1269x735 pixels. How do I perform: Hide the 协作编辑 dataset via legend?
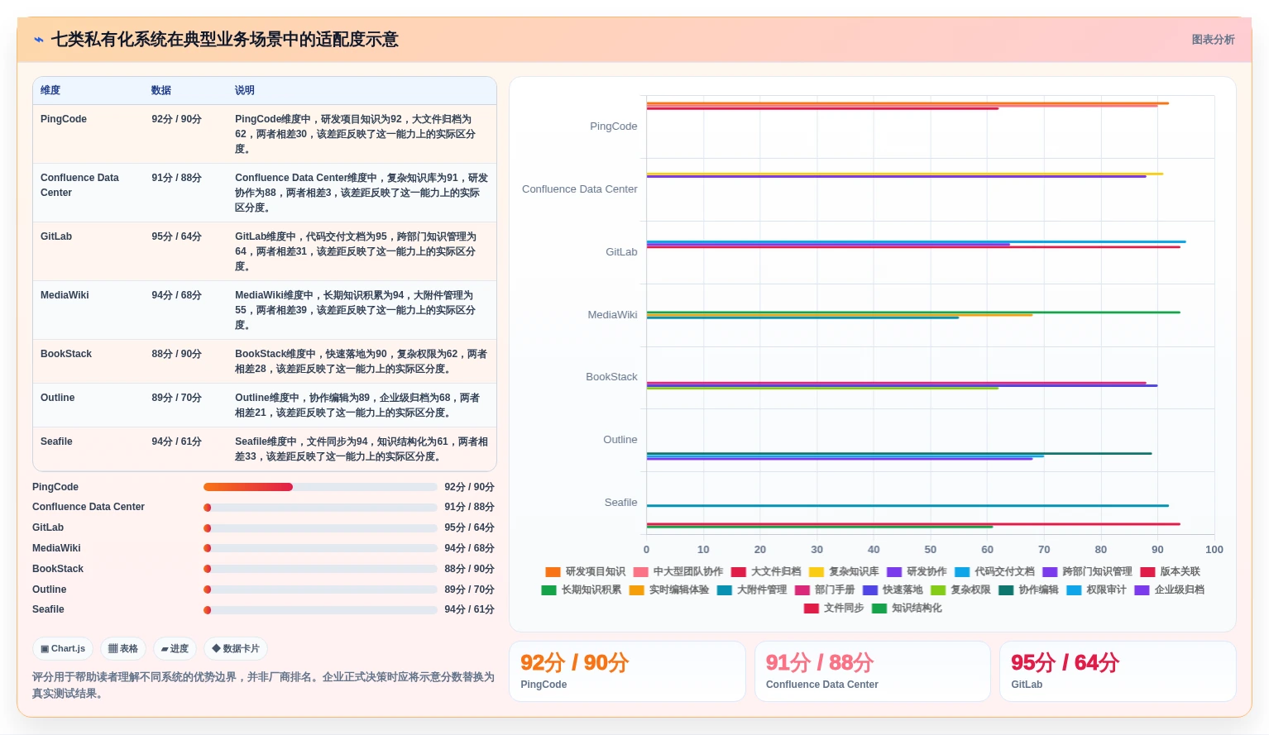pyautogui.click(x=1028, y=589)
